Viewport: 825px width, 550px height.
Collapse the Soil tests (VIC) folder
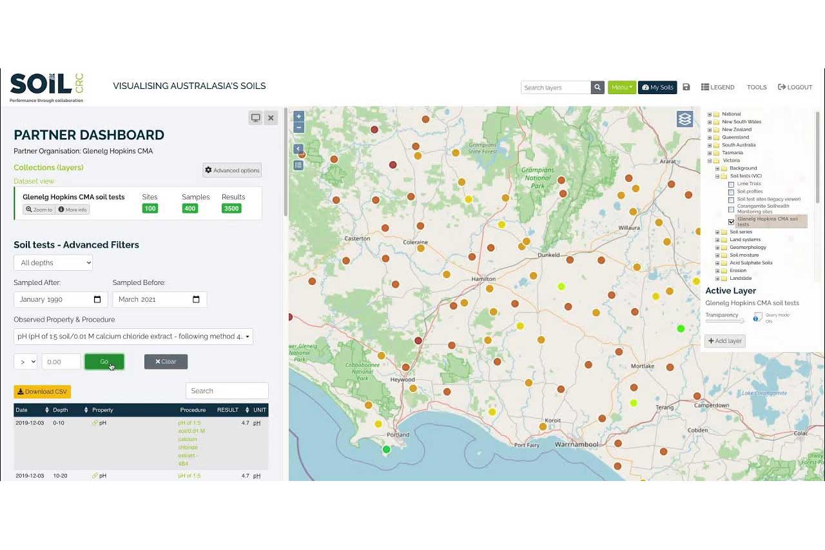717,176
